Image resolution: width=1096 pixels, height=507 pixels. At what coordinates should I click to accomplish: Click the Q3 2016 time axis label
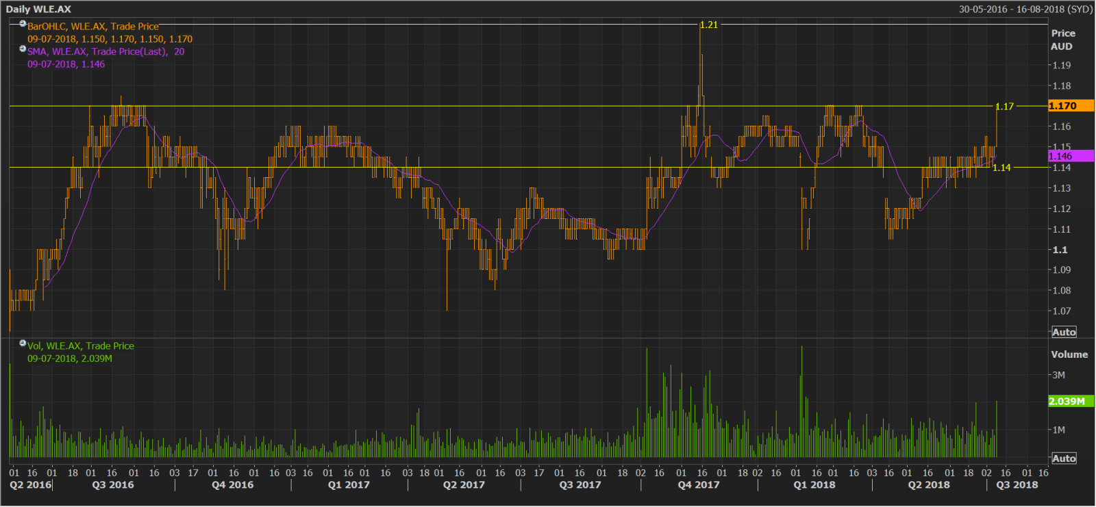113,484
